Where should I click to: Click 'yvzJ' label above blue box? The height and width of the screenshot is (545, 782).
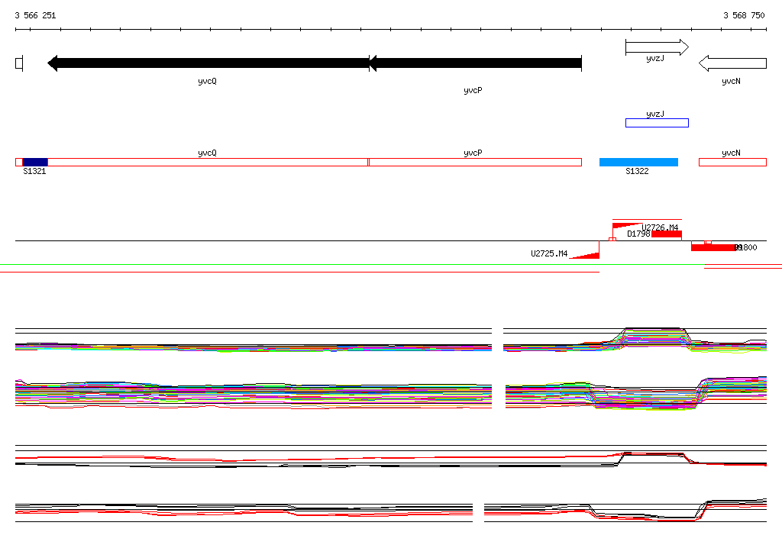pyautogui.click(x=654, y=114)
